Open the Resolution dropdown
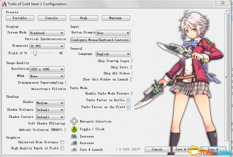Screen dimensions: 233x157 tap(47, 69)
